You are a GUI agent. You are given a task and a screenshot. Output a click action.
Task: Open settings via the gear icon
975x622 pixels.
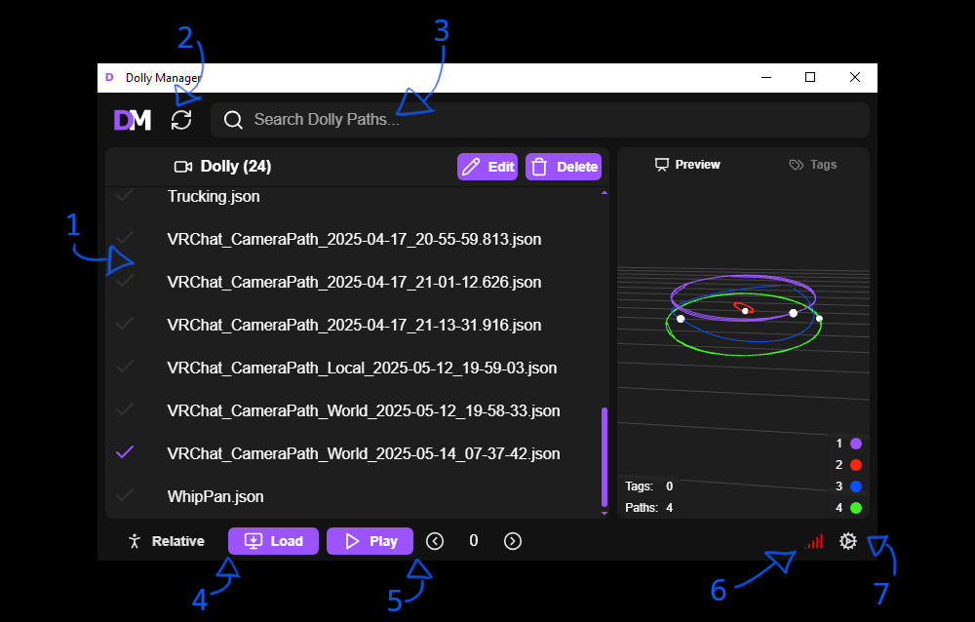click(x=848, y=541)
